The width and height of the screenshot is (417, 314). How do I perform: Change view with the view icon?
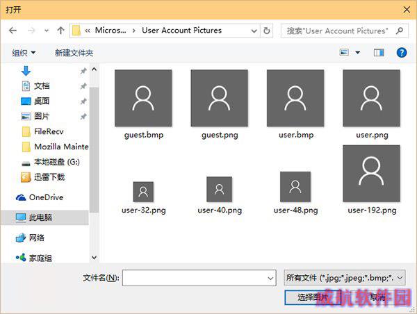344,52
